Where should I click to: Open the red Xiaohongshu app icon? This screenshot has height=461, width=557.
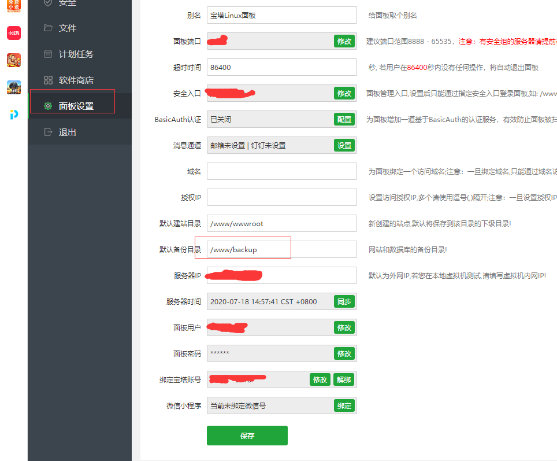[14, 33]
